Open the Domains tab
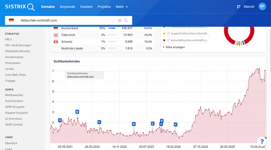Viewport: 271px width, 150px height. [x=48, y=7]
